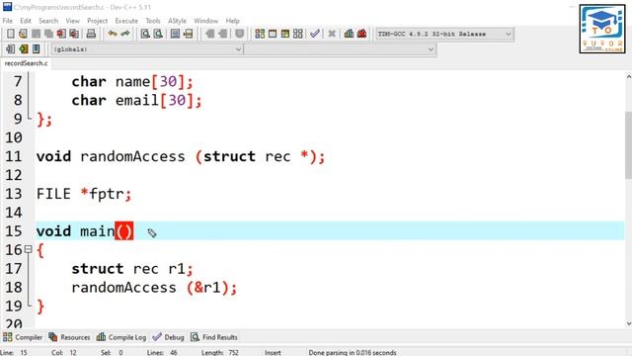Switch to the Compiler bottom tab

point(23,337)
